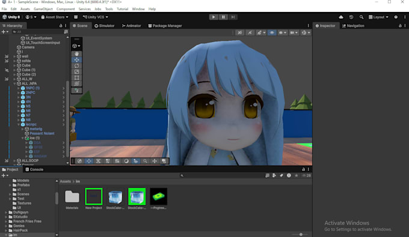This screenshot has height=237, width=409.
Task: Click the Project log filter icon
Action: 289,176
